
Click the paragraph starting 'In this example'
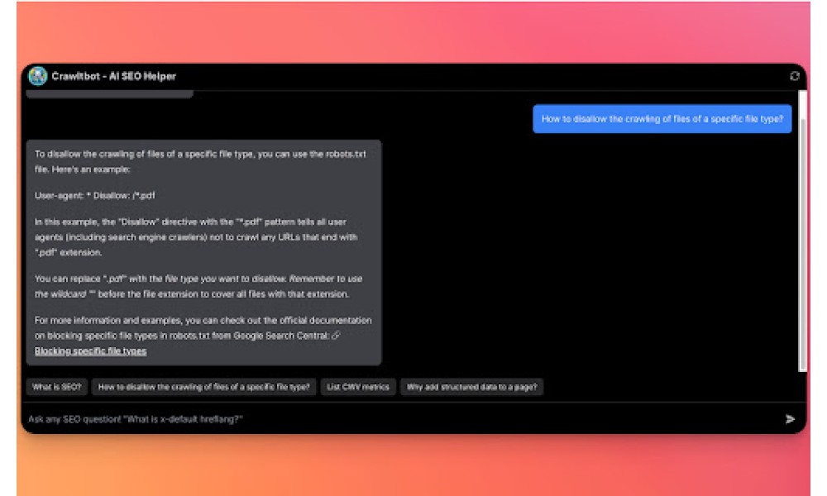click(196, 237)
